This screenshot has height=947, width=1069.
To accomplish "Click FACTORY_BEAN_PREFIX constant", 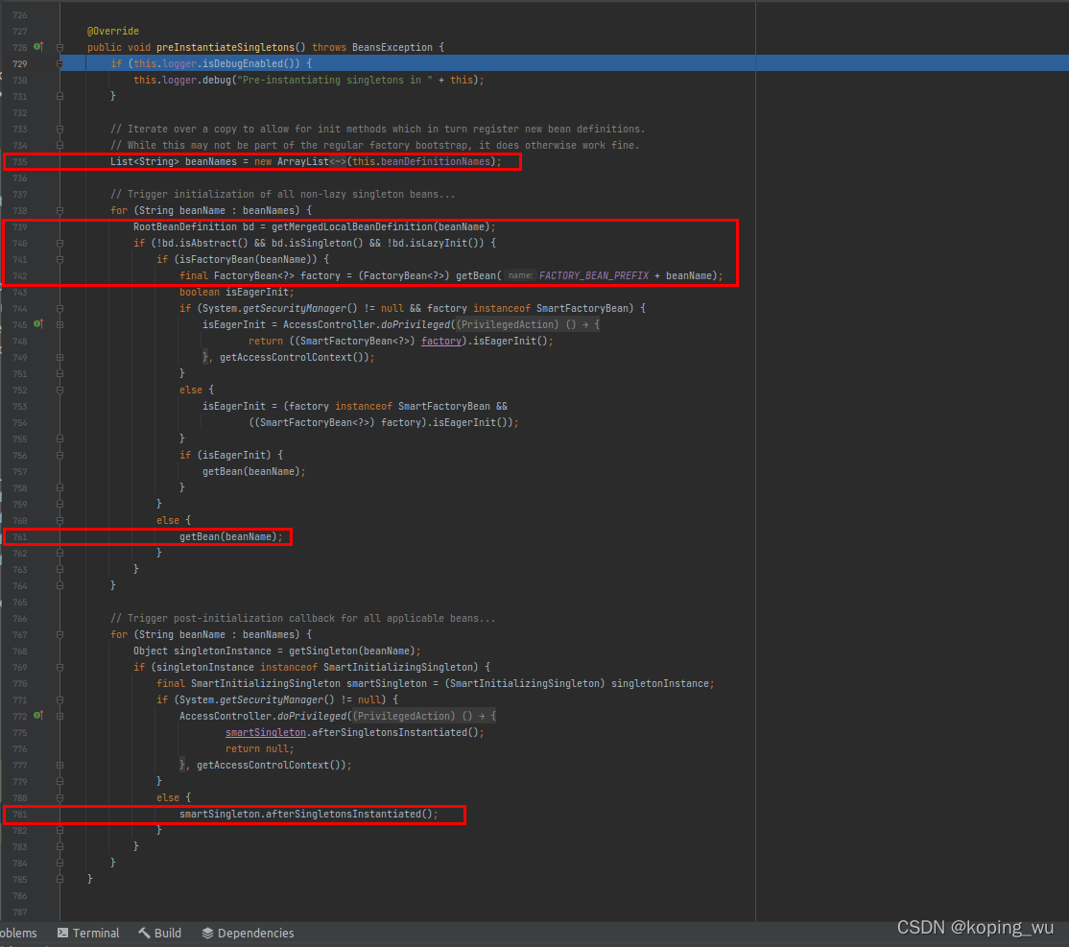I will pyautogui.click(x=594, y=275).
